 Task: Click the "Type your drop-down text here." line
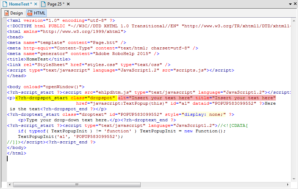pyautogui.click(x=97, y=120)
